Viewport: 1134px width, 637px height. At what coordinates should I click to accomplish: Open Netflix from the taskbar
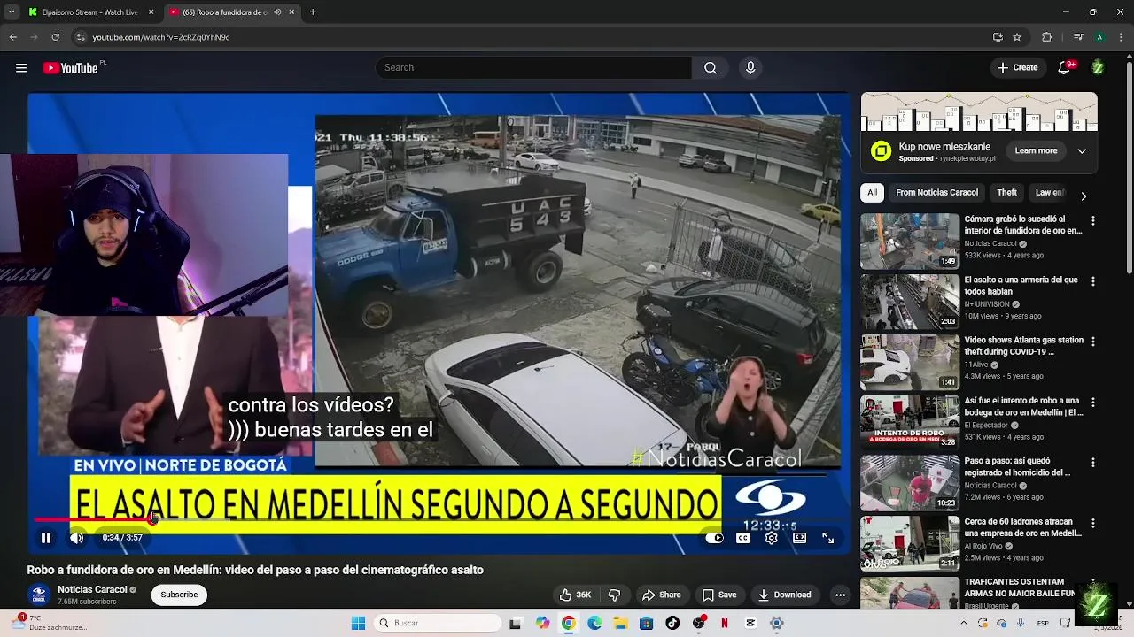[725, 623]
